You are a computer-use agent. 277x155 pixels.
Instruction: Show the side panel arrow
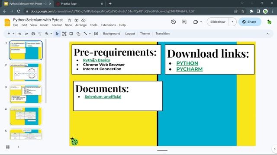click(275, 149)
